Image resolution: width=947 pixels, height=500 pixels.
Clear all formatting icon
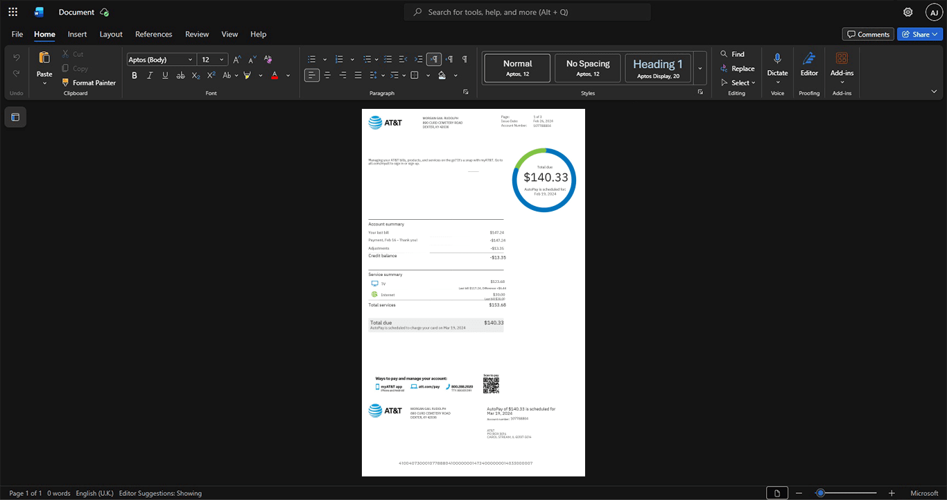268,60
